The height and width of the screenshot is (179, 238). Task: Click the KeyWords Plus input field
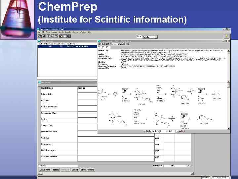point(87,115)
